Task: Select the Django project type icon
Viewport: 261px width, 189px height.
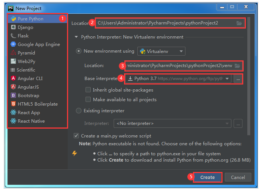Action: click(x=13, y=27)
